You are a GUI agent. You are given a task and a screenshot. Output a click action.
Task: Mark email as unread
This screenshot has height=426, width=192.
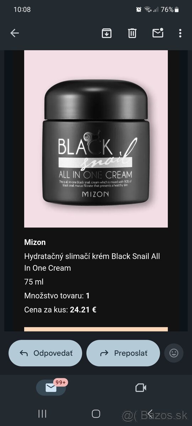pos(158,33)
